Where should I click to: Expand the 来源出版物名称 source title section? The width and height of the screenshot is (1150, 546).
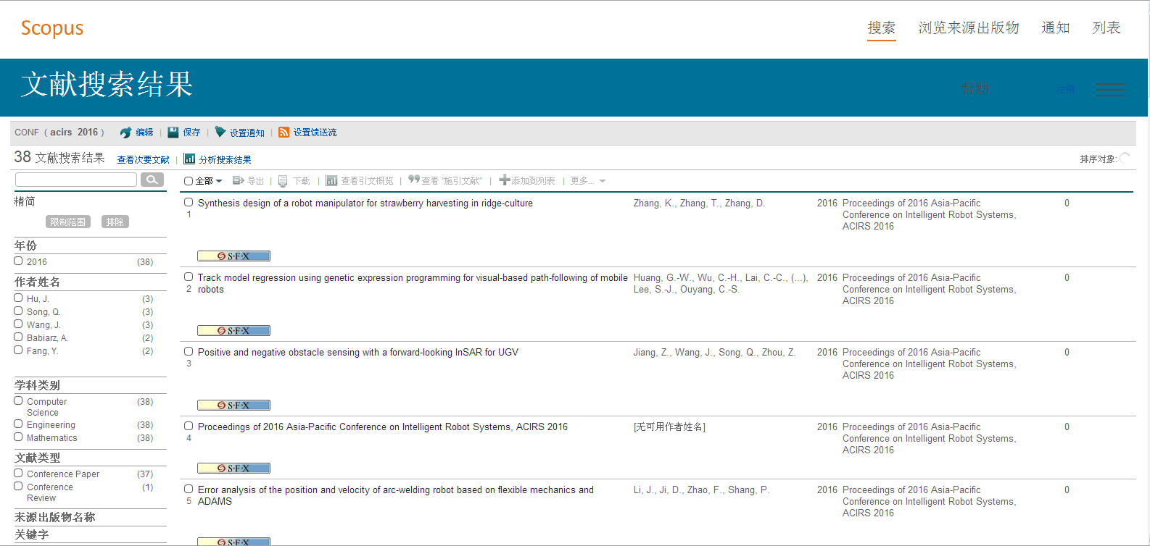pyautogui.click(x=55, y=517)
